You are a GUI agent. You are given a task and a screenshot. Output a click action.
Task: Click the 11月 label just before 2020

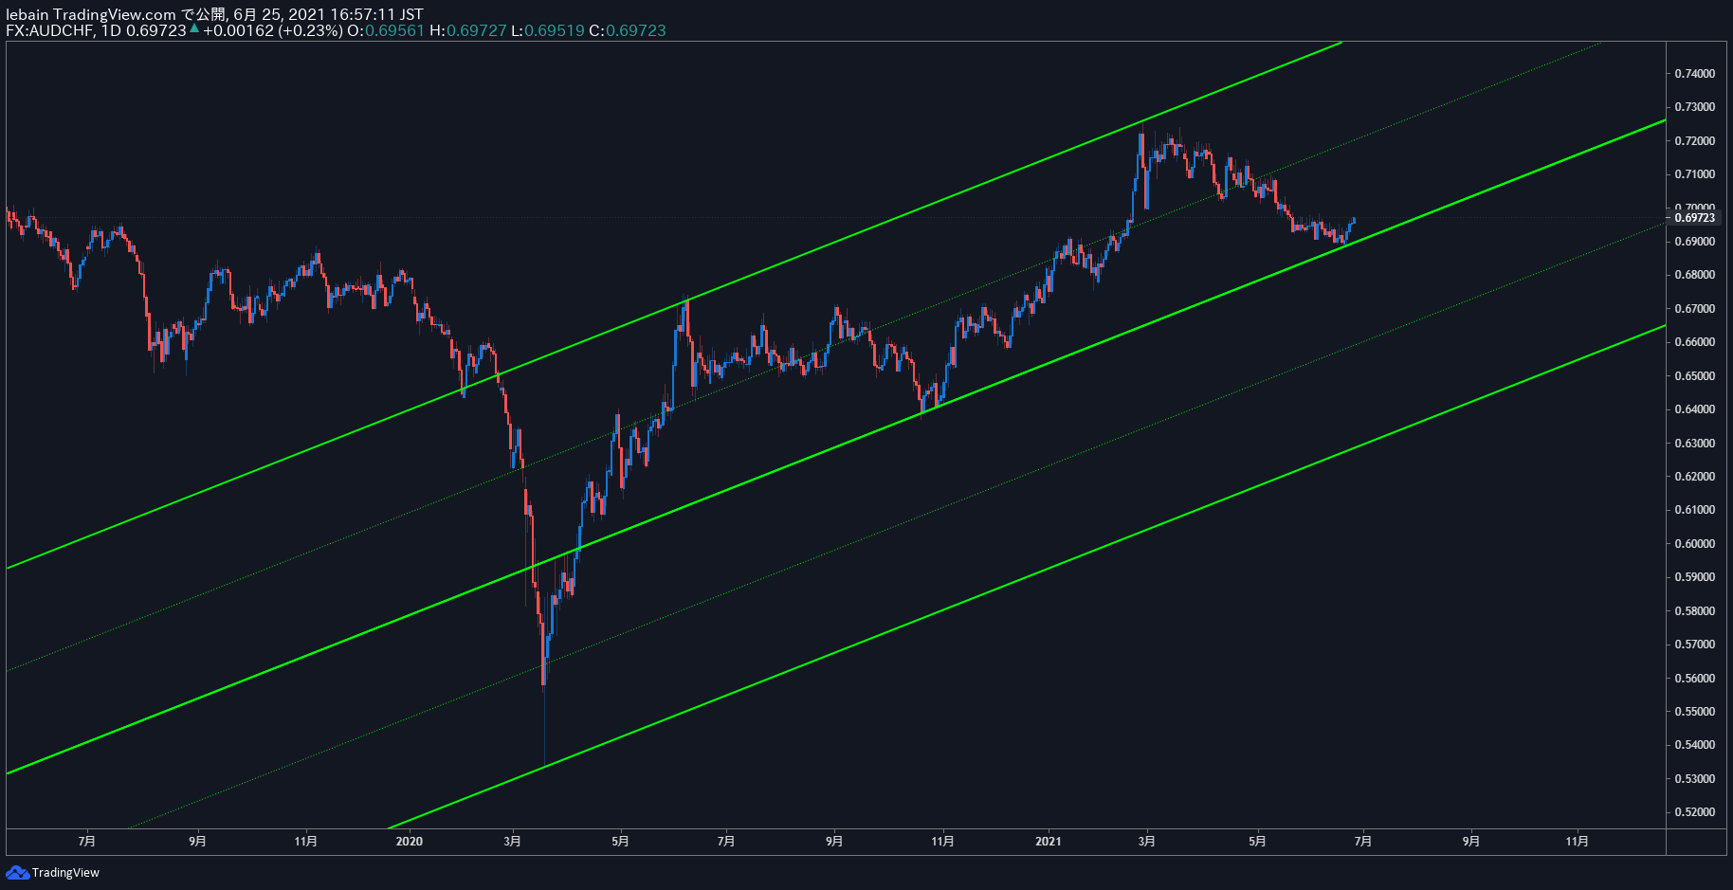pos(306,842)
